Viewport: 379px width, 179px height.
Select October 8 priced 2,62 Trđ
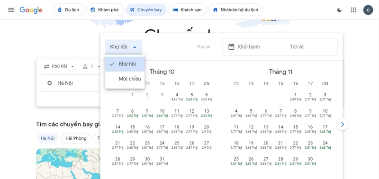[x=133, y=113]
